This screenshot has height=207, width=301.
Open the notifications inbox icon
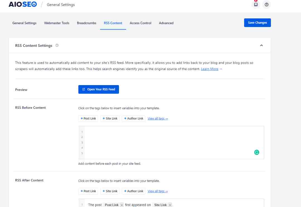tap(256, 4)
